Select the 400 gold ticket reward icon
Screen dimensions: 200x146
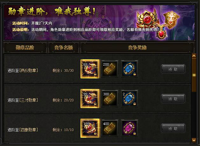(110, 128)
